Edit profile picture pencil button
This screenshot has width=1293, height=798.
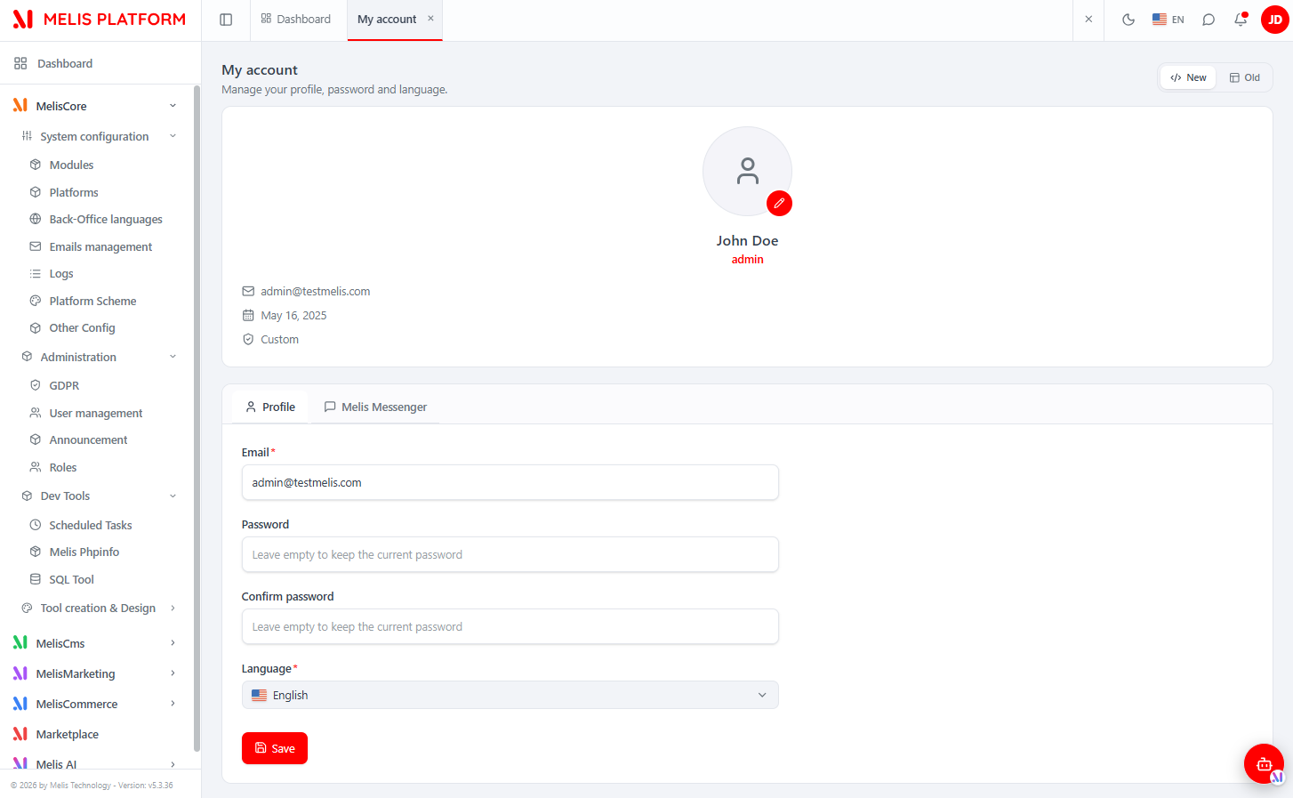(x=779, y=204)
